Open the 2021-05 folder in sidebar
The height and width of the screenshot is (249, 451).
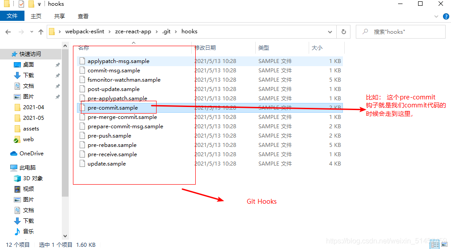[33, 118]
